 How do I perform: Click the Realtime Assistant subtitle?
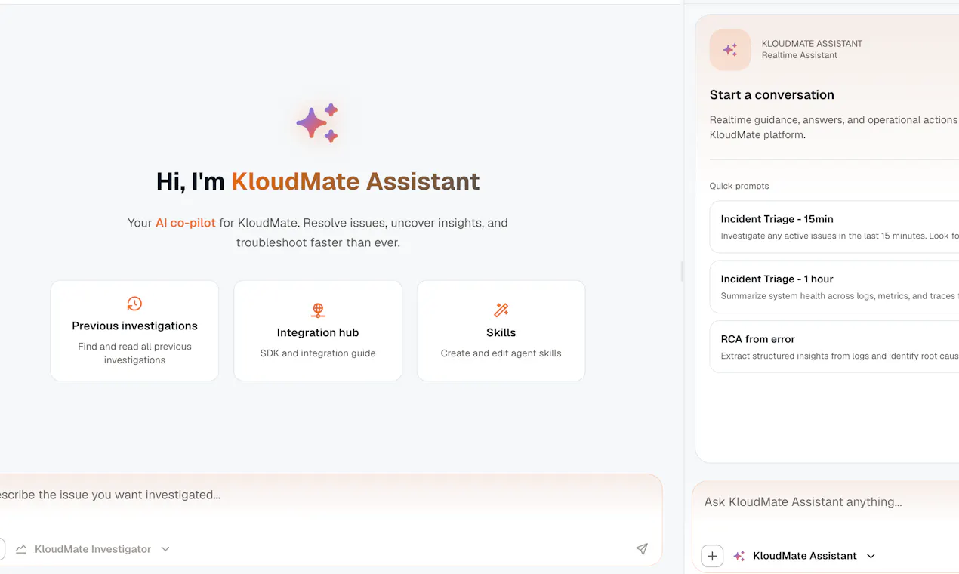[x=800, y=55]
